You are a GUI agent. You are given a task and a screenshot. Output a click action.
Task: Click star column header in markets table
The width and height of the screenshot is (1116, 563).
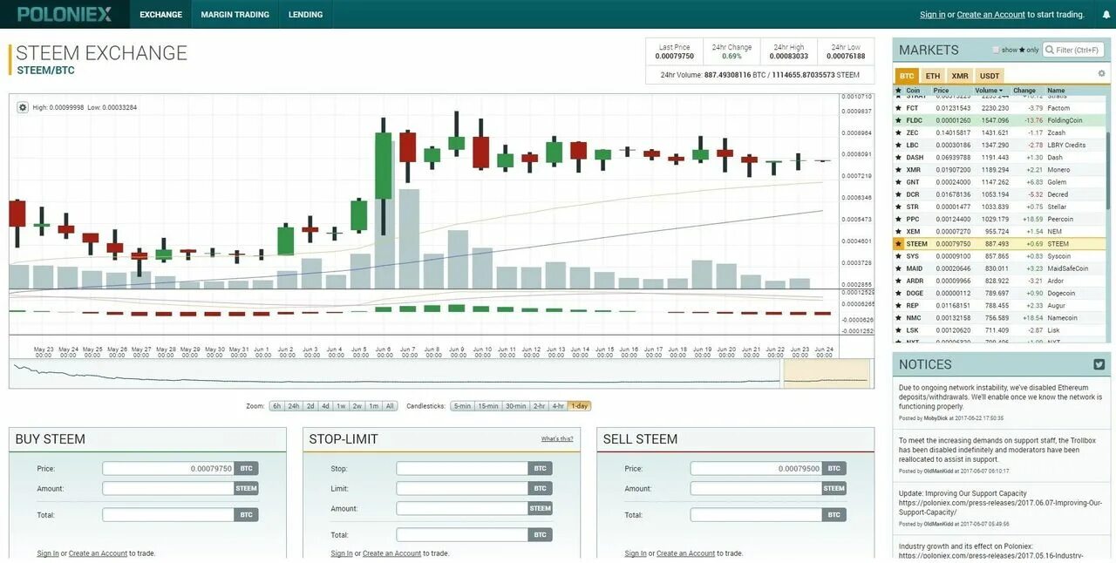pos(899,91)
